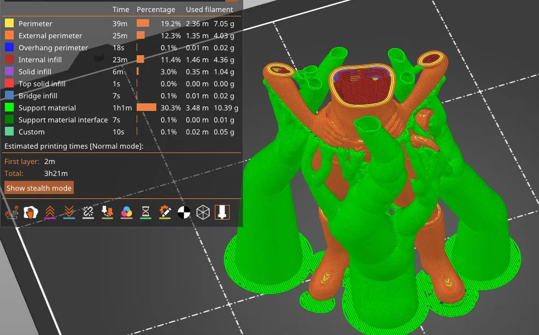Toggle Seams visibility broken-link icon

click(89, 213)
